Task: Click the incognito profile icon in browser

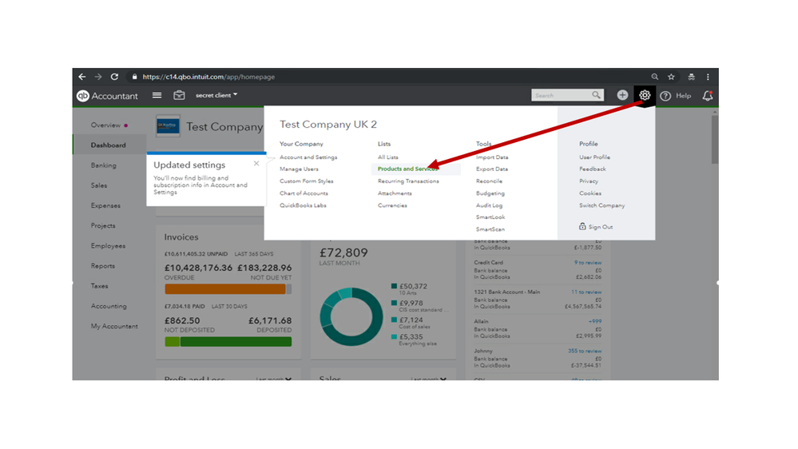Action: pyautogui.click(x=691, y=77)
